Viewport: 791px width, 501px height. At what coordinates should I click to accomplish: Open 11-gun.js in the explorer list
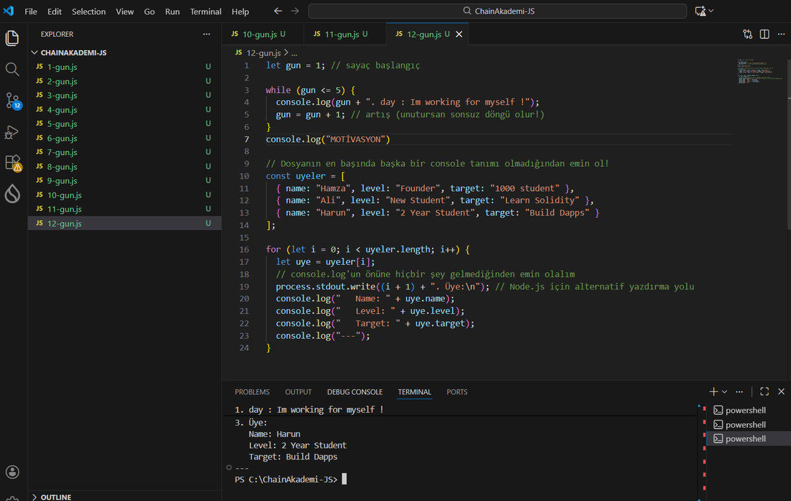click(125, 209)
